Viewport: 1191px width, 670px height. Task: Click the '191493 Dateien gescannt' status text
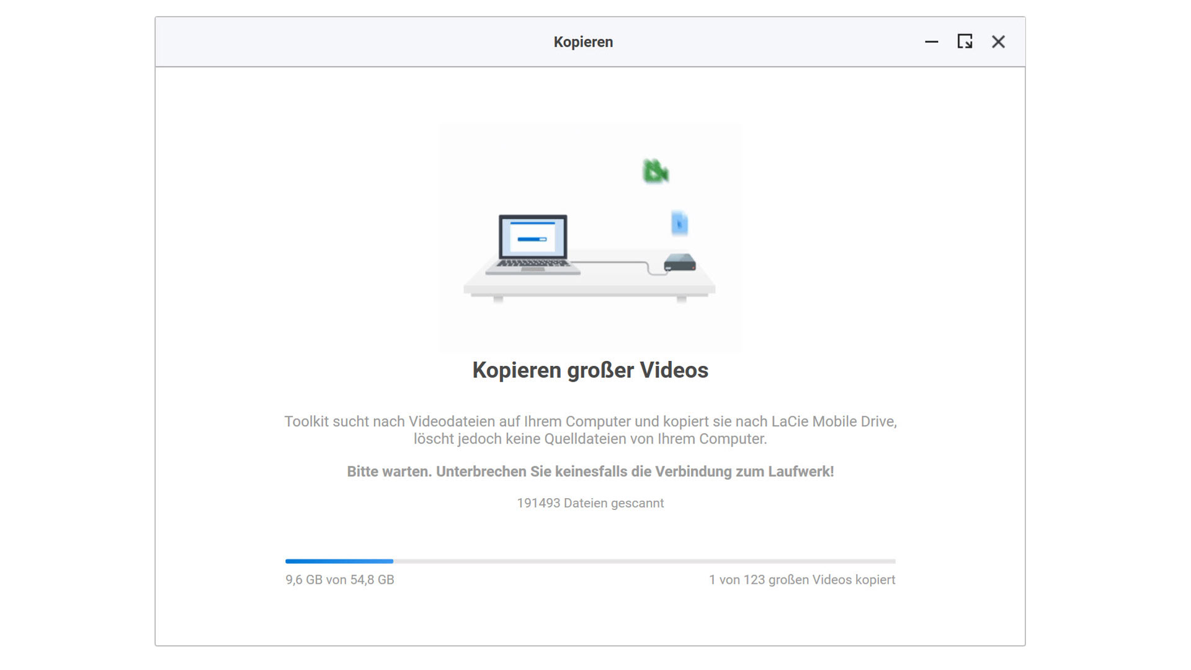590,503
